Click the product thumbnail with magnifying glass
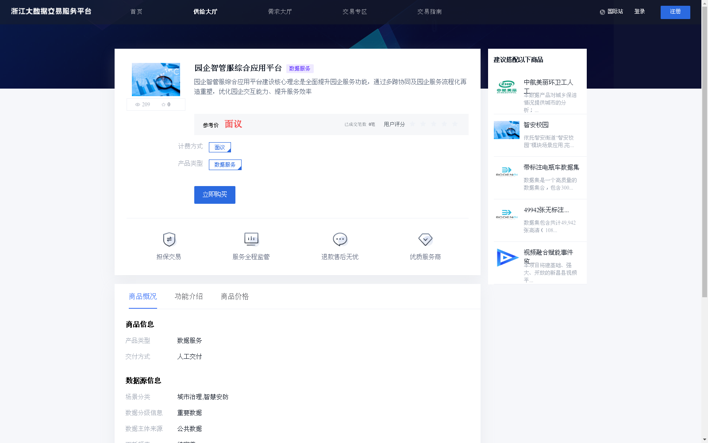 tap(156, 80)
